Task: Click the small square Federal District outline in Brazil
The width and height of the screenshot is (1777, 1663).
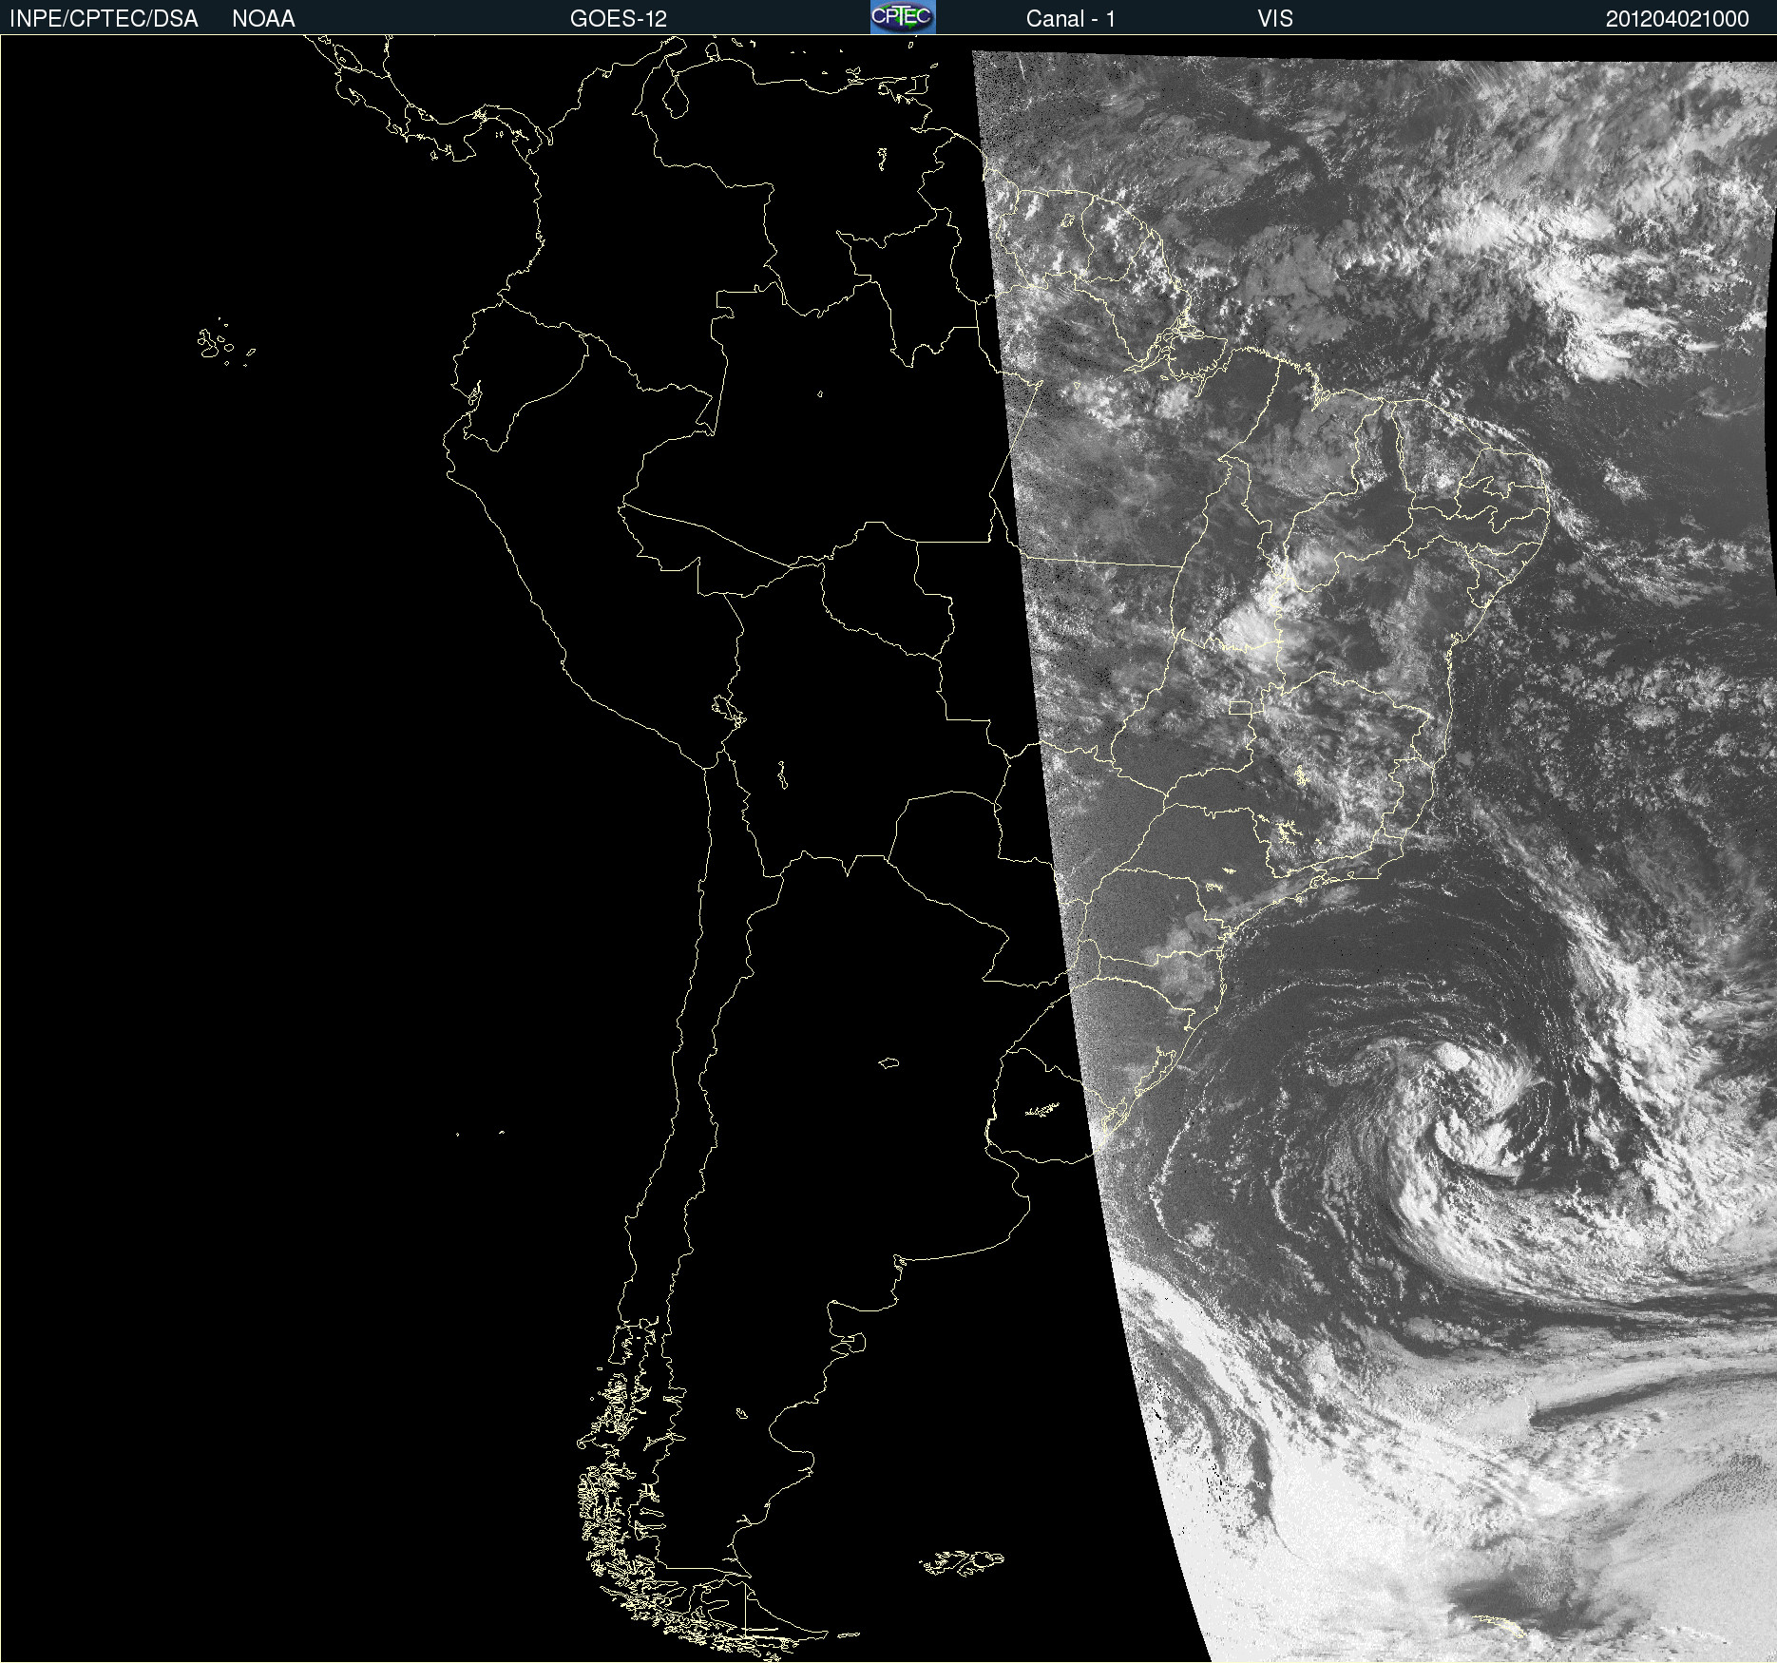Action: click(x=1241, y=707)
